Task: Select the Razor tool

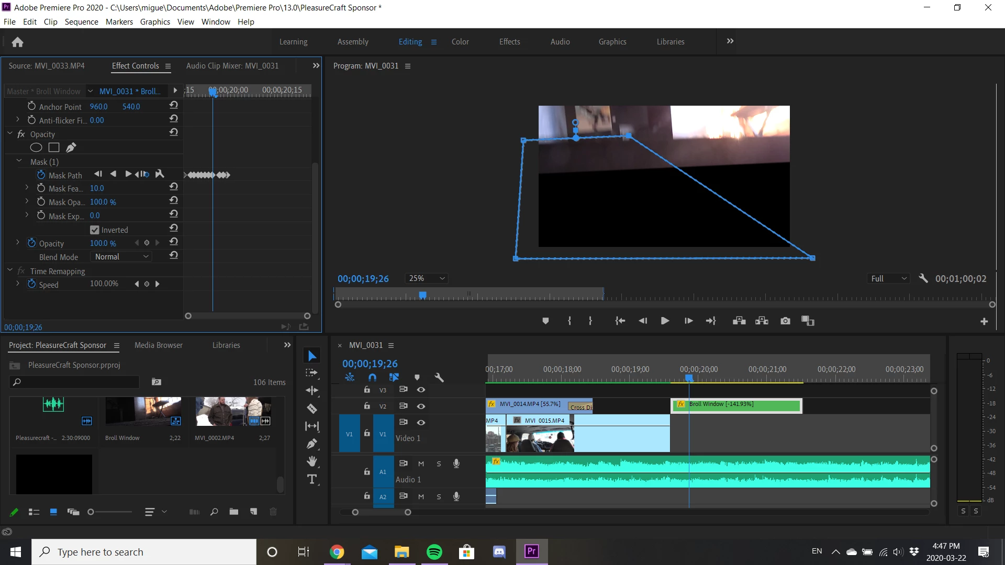Action: click(x=312, y=409)
